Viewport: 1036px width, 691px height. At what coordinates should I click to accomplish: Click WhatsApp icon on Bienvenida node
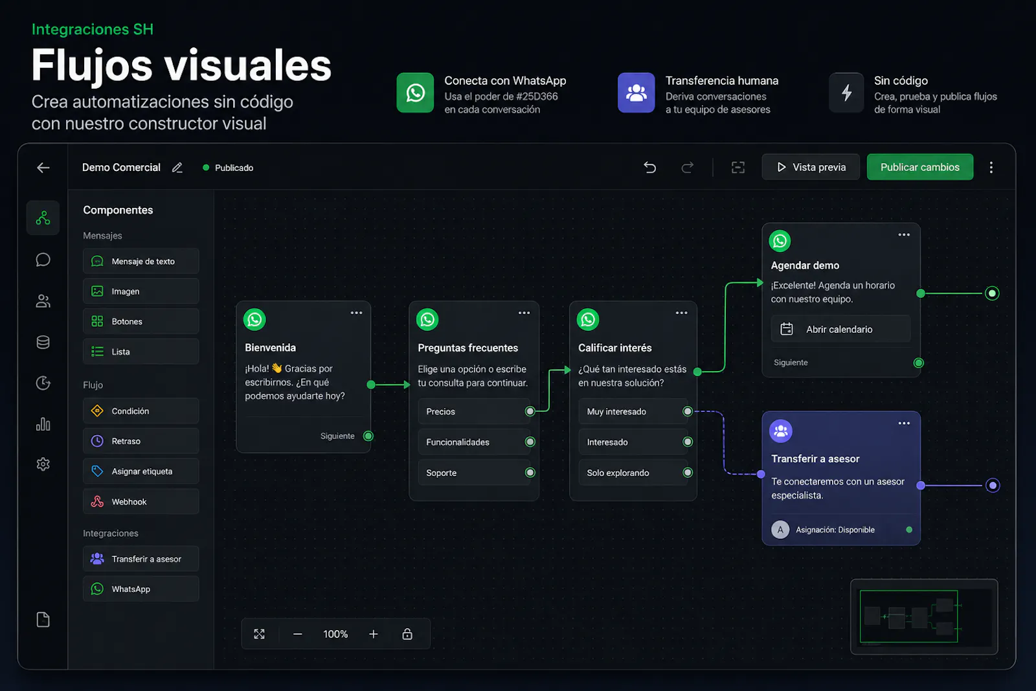click(x=254, y=319)
